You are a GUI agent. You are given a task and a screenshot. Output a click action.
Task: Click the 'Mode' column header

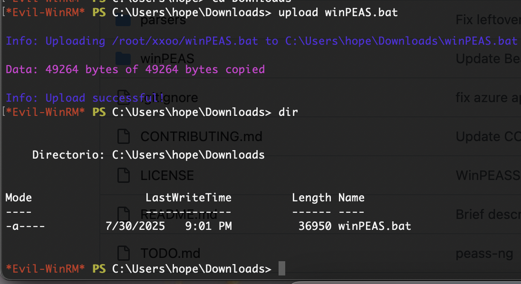click(19, 198)
